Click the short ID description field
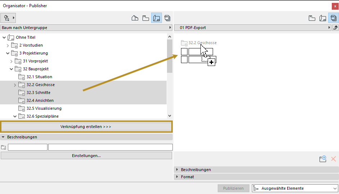This screenshot has width=339, height=194. [x=28, y=147]
